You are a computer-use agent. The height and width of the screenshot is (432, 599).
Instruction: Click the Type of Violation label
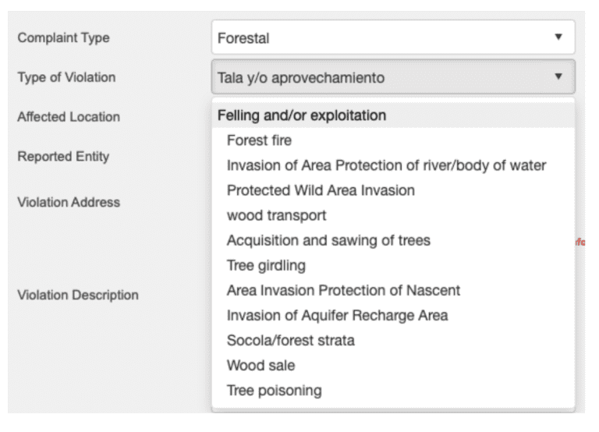[66, 77]
